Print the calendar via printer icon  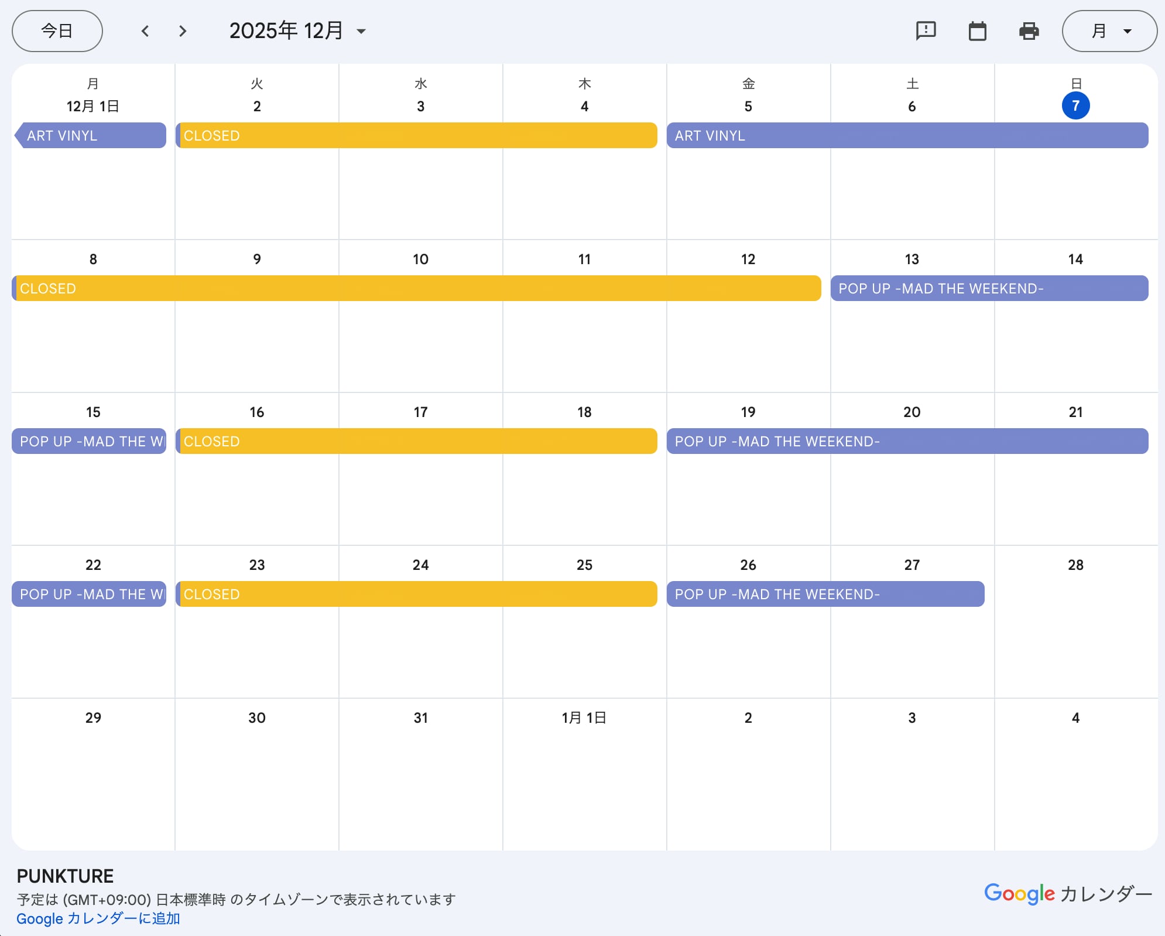coord(1029,31)
